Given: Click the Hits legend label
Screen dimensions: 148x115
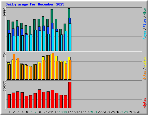Looking at the screenshot, I should [x=145, y=12].
